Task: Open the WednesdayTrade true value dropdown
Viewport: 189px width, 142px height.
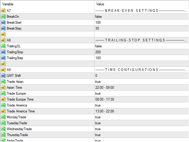Action: pyautogui.click(x=141, y=129)
